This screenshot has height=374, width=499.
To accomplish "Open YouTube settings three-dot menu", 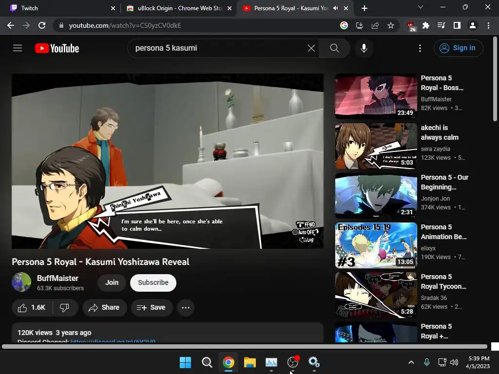I will (420, 48).
